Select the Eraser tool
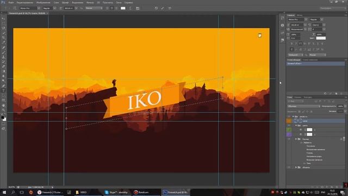Image resolution: width=348 pixels, height=196 pixels. [x=3, y=66]
